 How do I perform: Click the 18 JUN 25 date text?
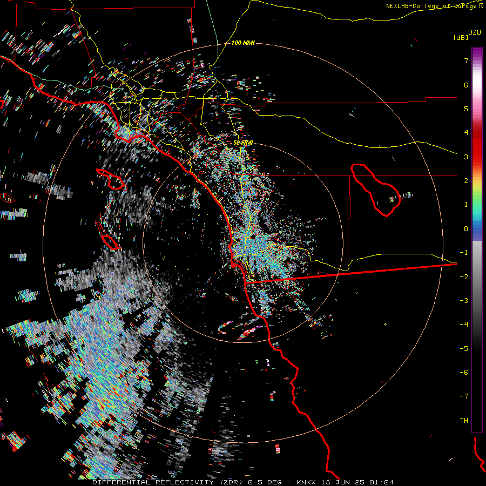[x=343, y=482]
